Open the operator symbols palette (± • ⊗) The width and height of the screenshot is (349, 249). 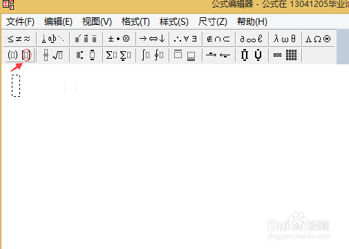pyautogui.click(x=119, y=39)
